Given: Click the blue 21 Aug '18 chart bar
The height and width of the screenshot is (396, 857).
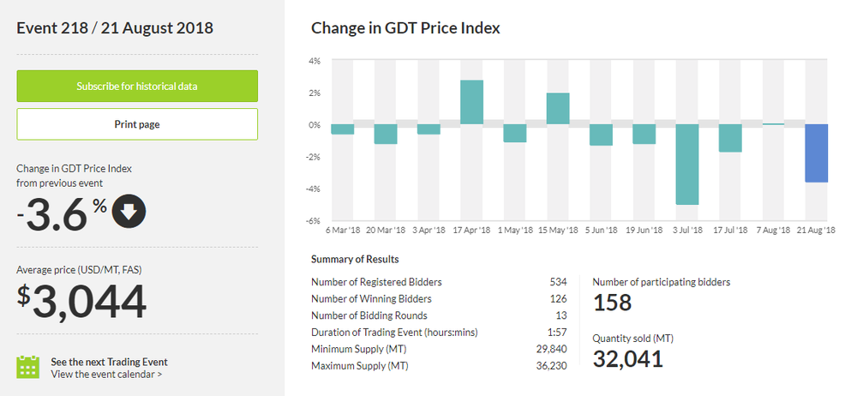Looking at the screenshot, I should [x=816, y=153].
